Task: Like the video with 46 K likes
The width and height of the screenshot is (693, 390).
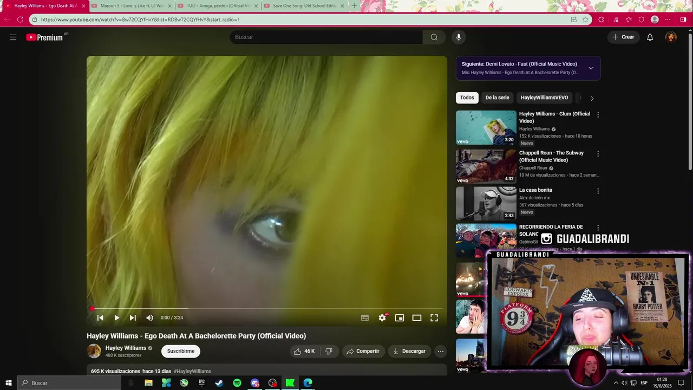Action: (304, 351)
